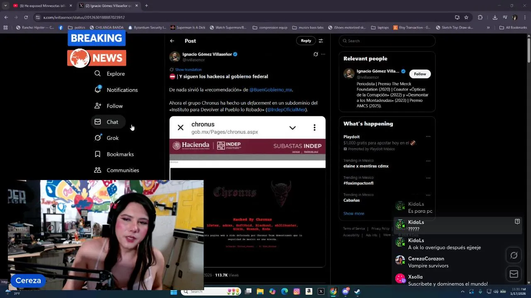Open Windows Start menu

pos(174,291)
